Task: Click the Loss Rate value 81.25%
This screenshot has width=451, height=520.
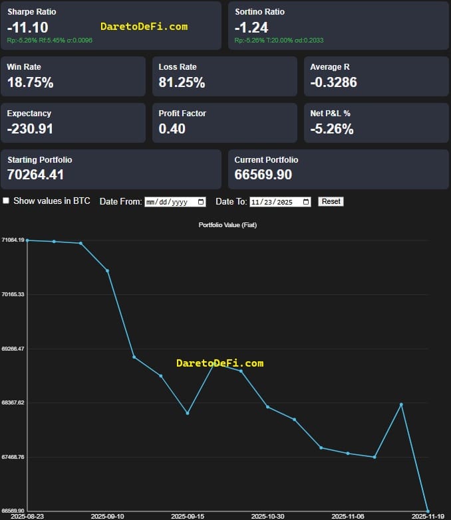Action: pos(182,82)
